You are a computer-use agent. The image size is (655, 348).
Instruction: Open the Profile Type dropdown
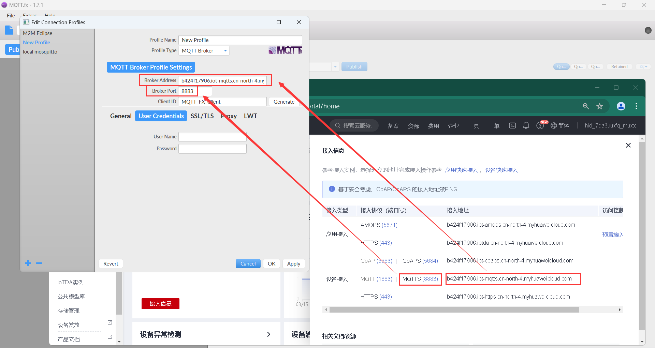(x=204, y=50)
